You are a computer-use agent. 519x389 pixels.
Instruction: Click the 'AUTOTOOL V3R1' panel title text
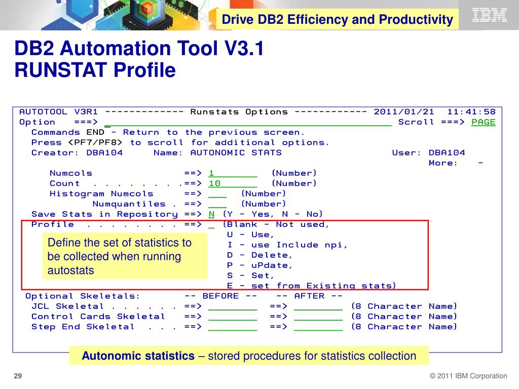point(59,112)
